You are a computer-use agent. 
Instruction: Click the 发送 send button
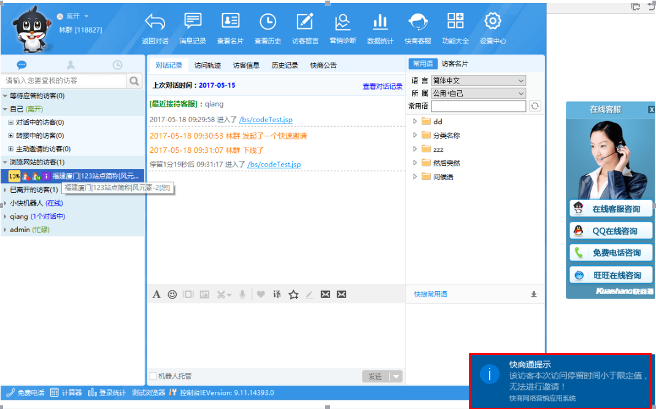pyautogui.click(x=375, y=376)
